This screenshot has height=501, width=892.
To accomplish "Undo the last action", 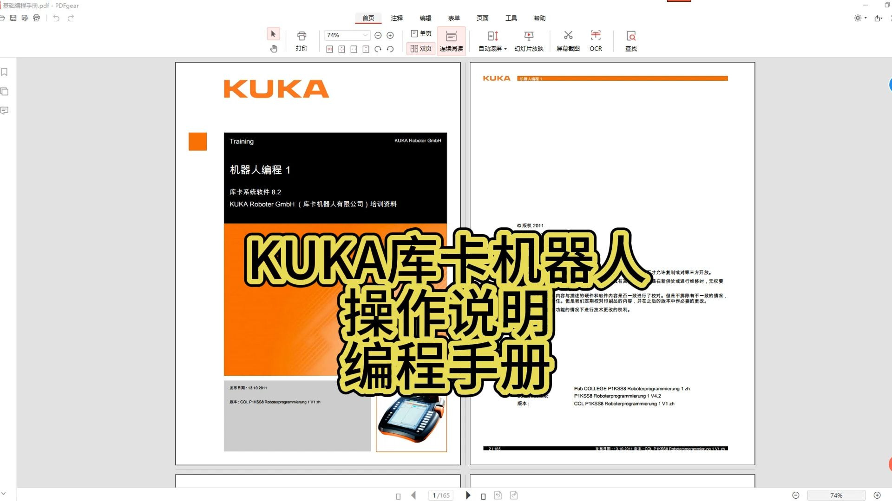I will [x=56, y=18].
